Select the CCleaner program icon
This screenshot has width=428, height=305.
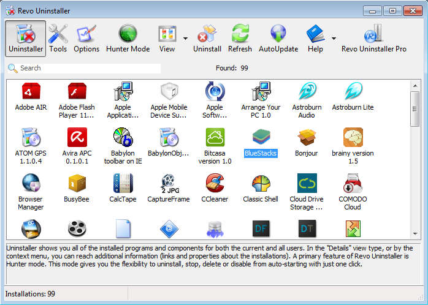pyautogui.click(x=215, y=188)
